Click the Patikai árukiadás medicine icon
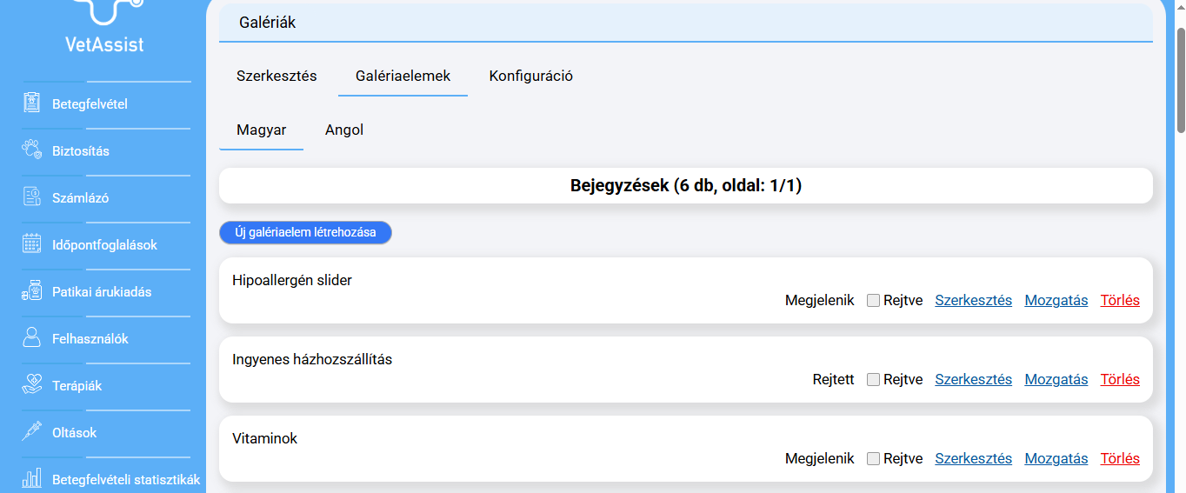The image size is (1186, 493). click(x=32, y=291)
